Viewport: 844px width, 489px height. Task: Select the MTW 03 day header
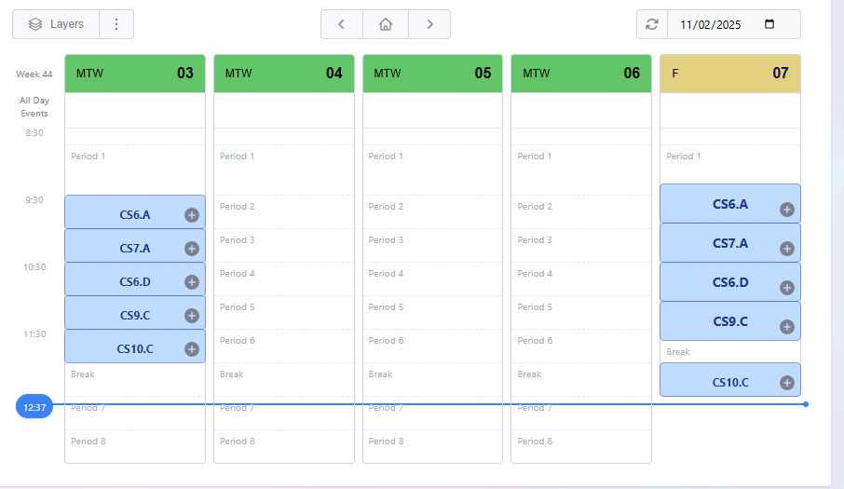[x=135, y=74]
